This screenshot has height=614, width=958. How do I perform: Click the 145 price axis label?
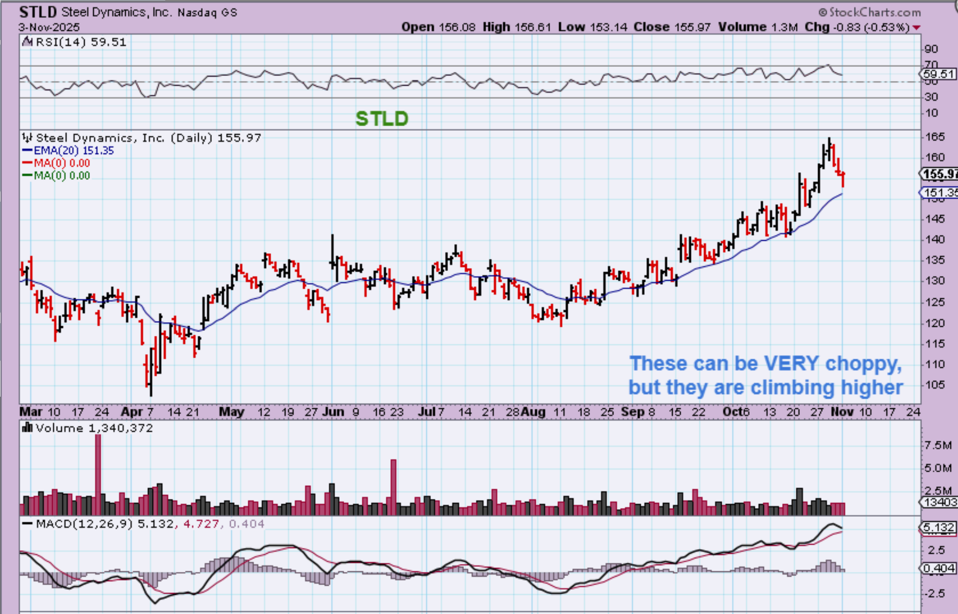click(935, 219)
